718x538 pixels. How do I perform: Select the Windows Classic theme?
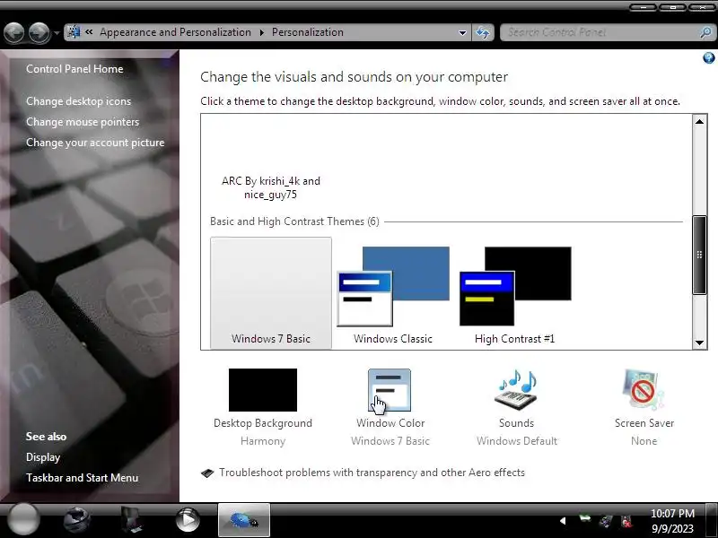pyautogui.click(x=393, y=295)
